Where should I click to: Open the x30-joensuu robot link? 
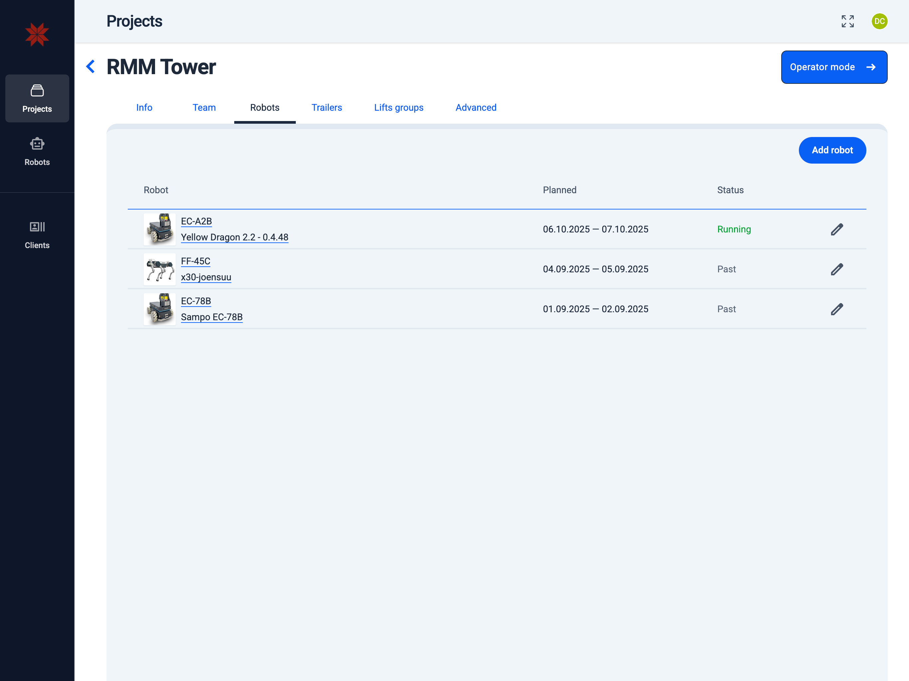point(206,277)
